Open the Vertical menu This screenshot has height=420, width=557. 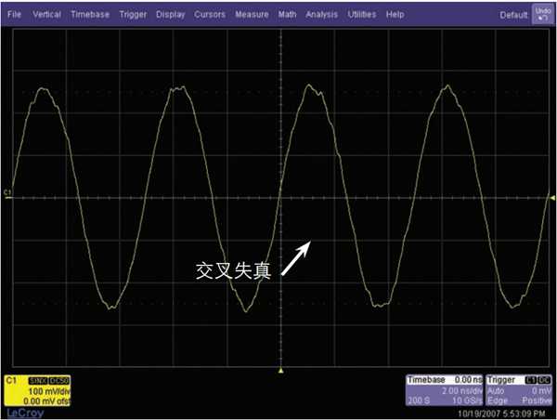pos(46,15)
